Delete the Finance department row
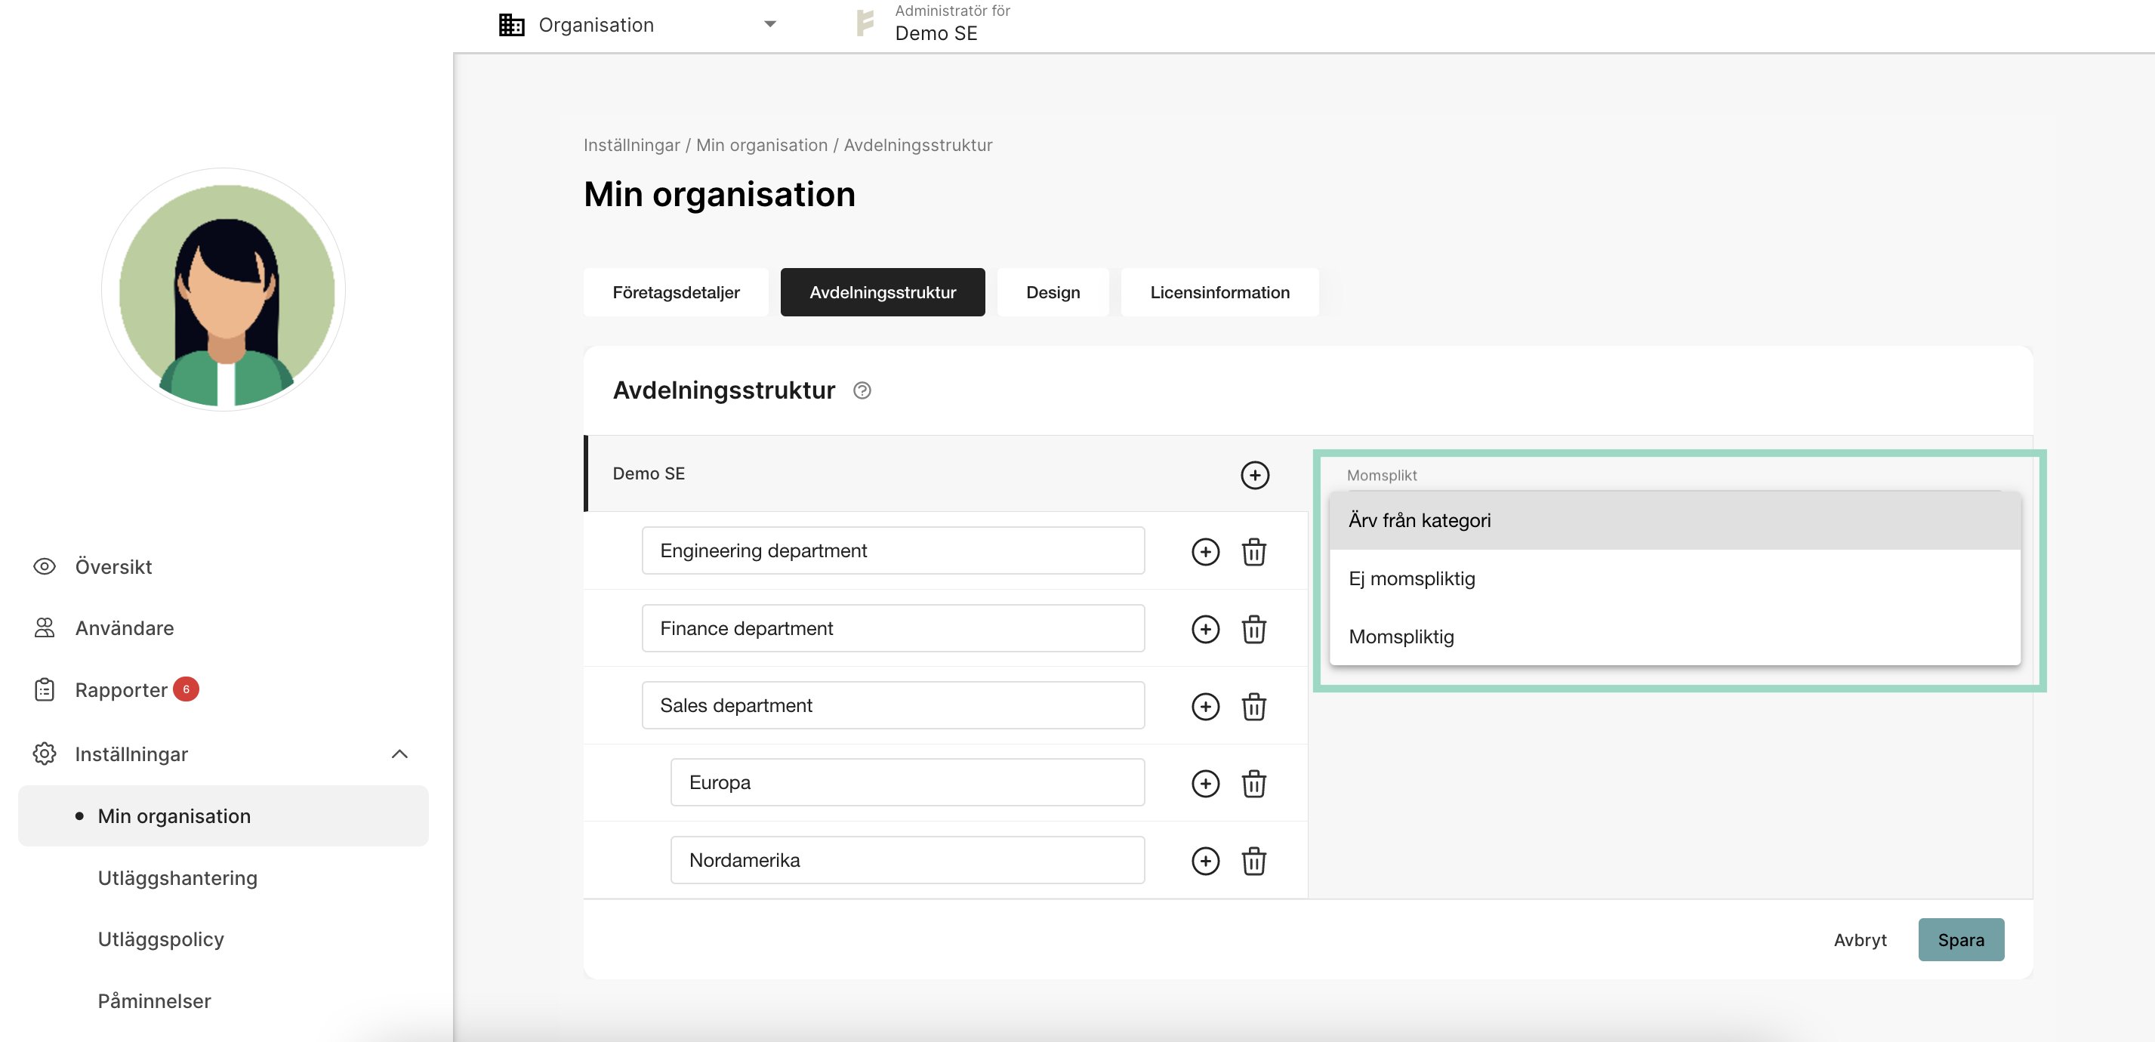 (x=1253, y=629)
